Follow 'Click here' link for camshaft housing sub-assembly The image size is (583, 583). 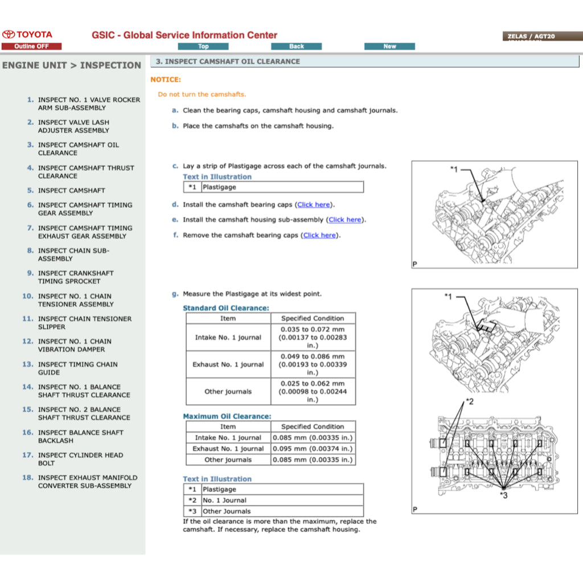[x=345, y=220]
